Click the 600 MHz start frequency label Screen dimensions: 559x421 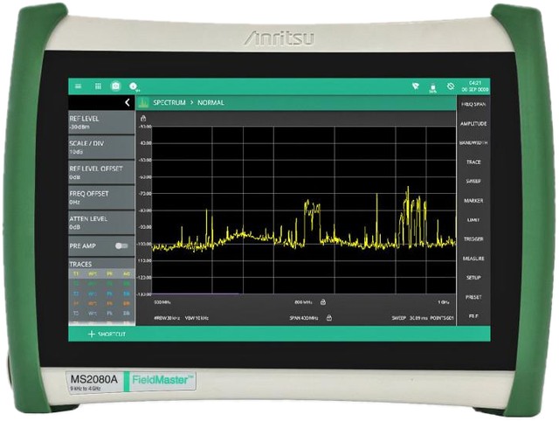(x=162, y=302)
